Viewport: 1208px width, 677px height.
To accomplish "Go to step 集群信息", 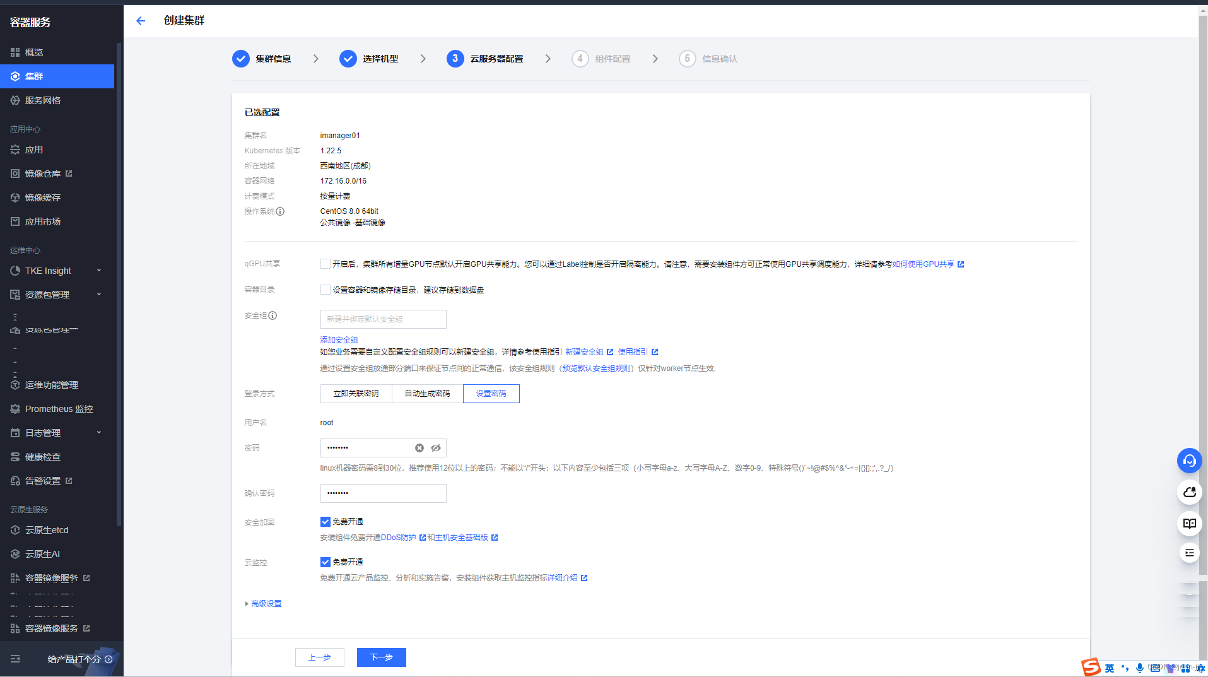I will (x=262, y=59).
